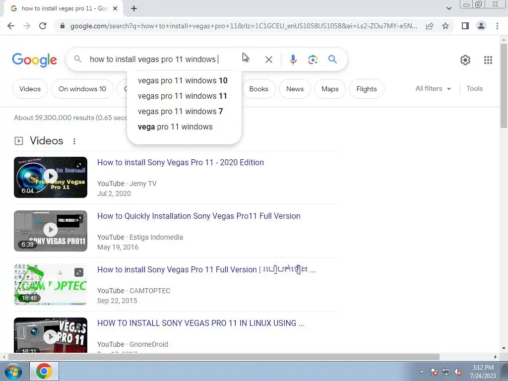This screenshot has width=508, height=381.
Task: Open the Chrome side panel icon
Action: (465, 26)
